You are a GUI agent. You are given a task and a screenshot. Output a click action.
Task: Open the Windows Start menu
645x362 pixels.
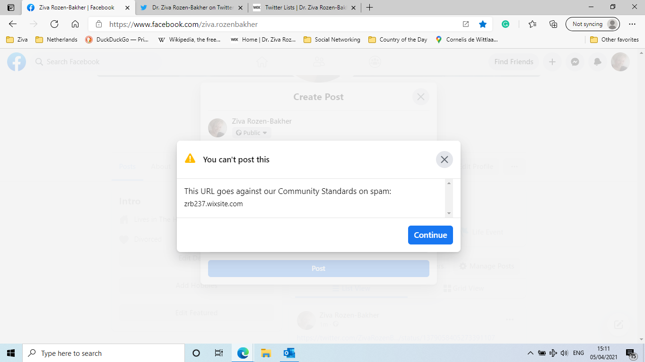pos(11,353)
